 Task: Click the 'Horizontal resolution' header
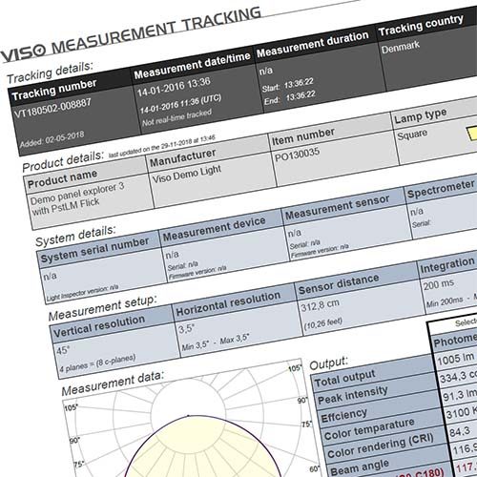(x=228, y=303)
